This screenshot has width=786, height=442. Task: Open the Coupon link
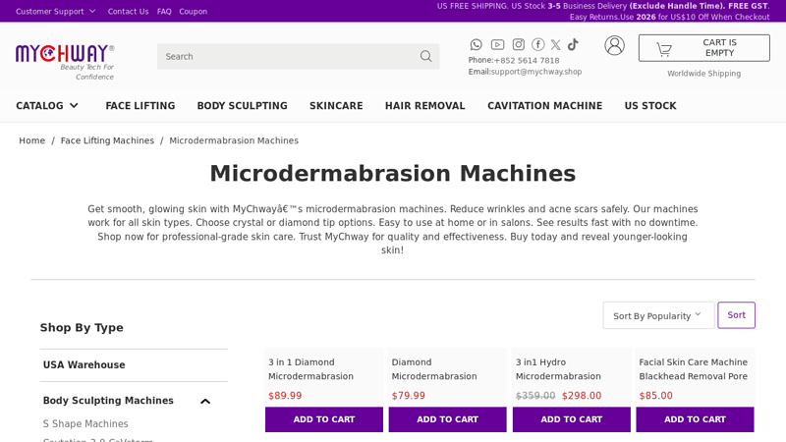193,11
